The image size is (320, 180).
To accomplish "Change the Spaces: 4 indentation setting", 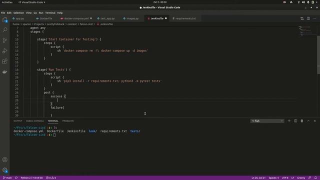I will (x=273, y=178).
